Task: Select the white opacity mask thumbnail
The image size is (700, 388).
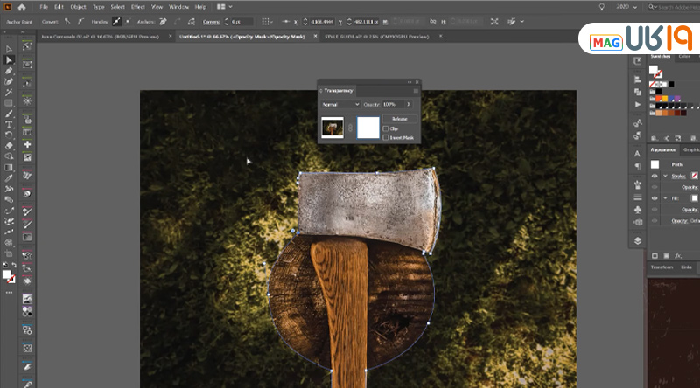Action: click(367, 128)
